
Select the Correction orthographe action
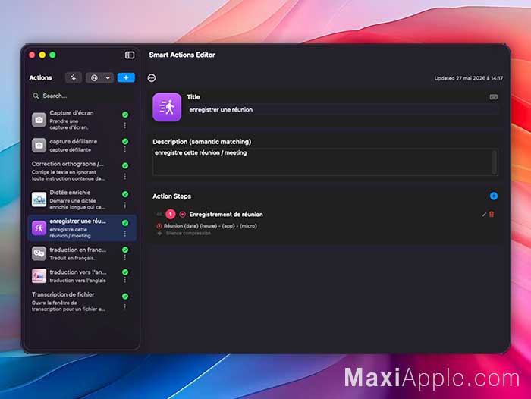pos(82,171)
